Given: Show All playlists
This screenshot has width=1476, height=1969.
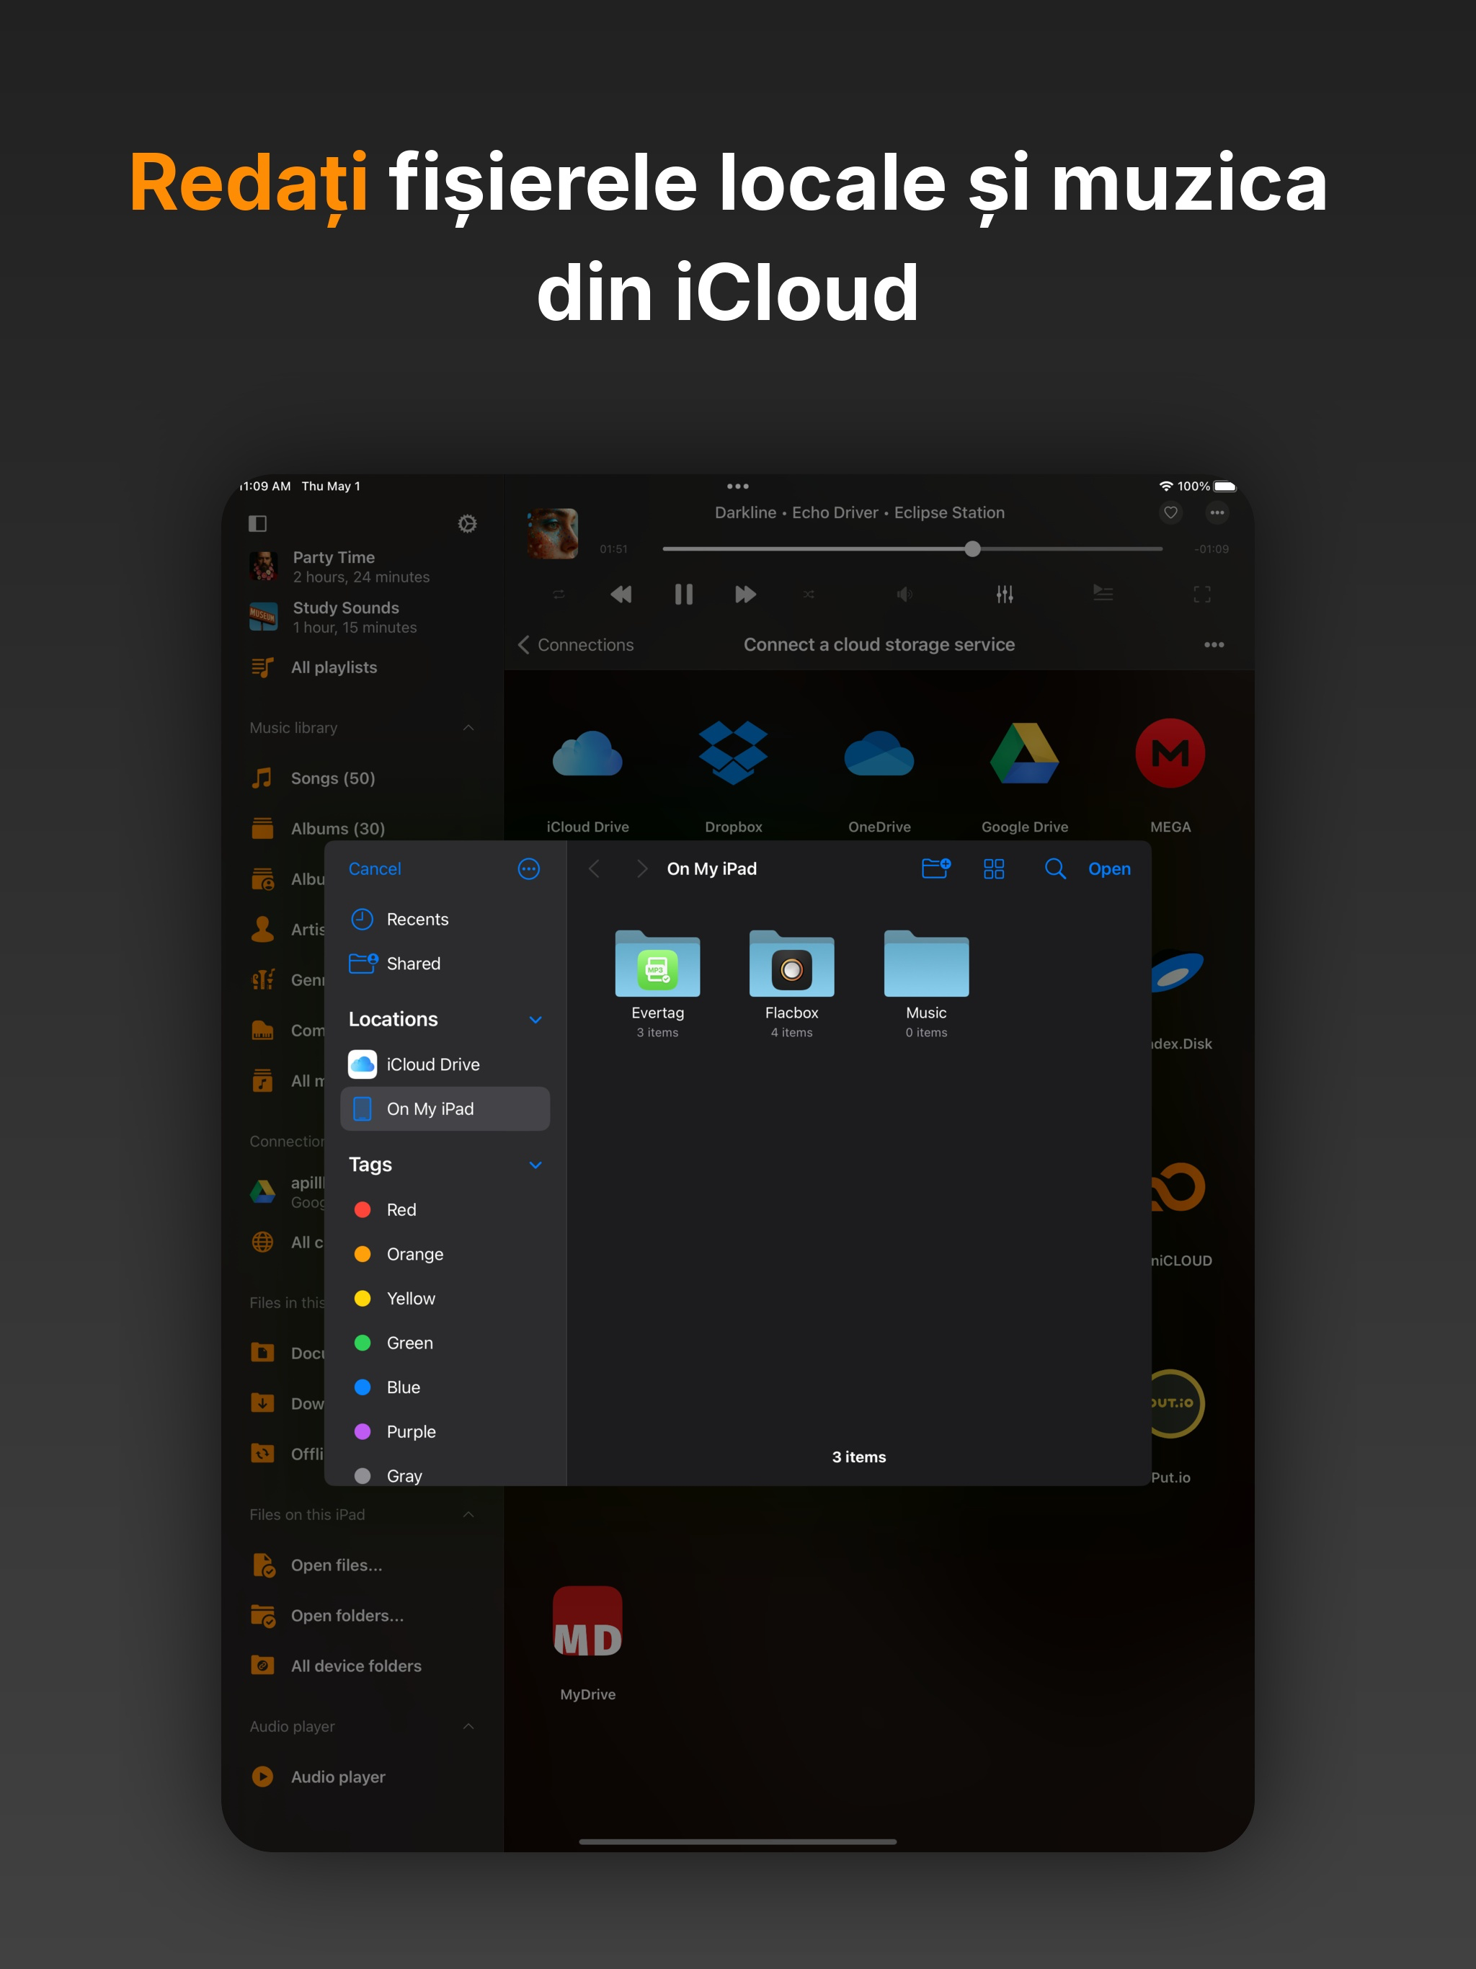Looking at the screenshot, I should click(x=362, y=667).
